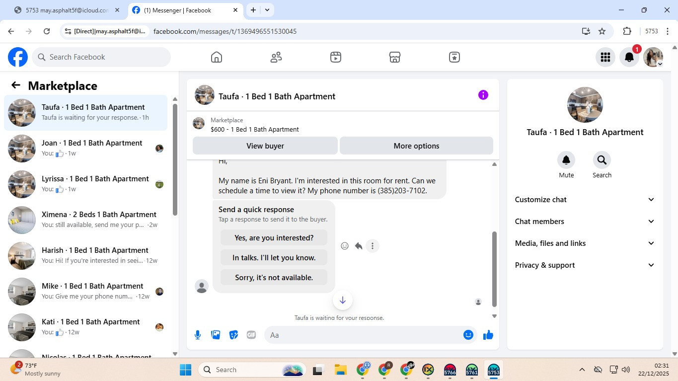The height and width of the screenshot is (381, 678).
Task: Open File Explorer from taskbar
Action: click(x=340, y=370)
